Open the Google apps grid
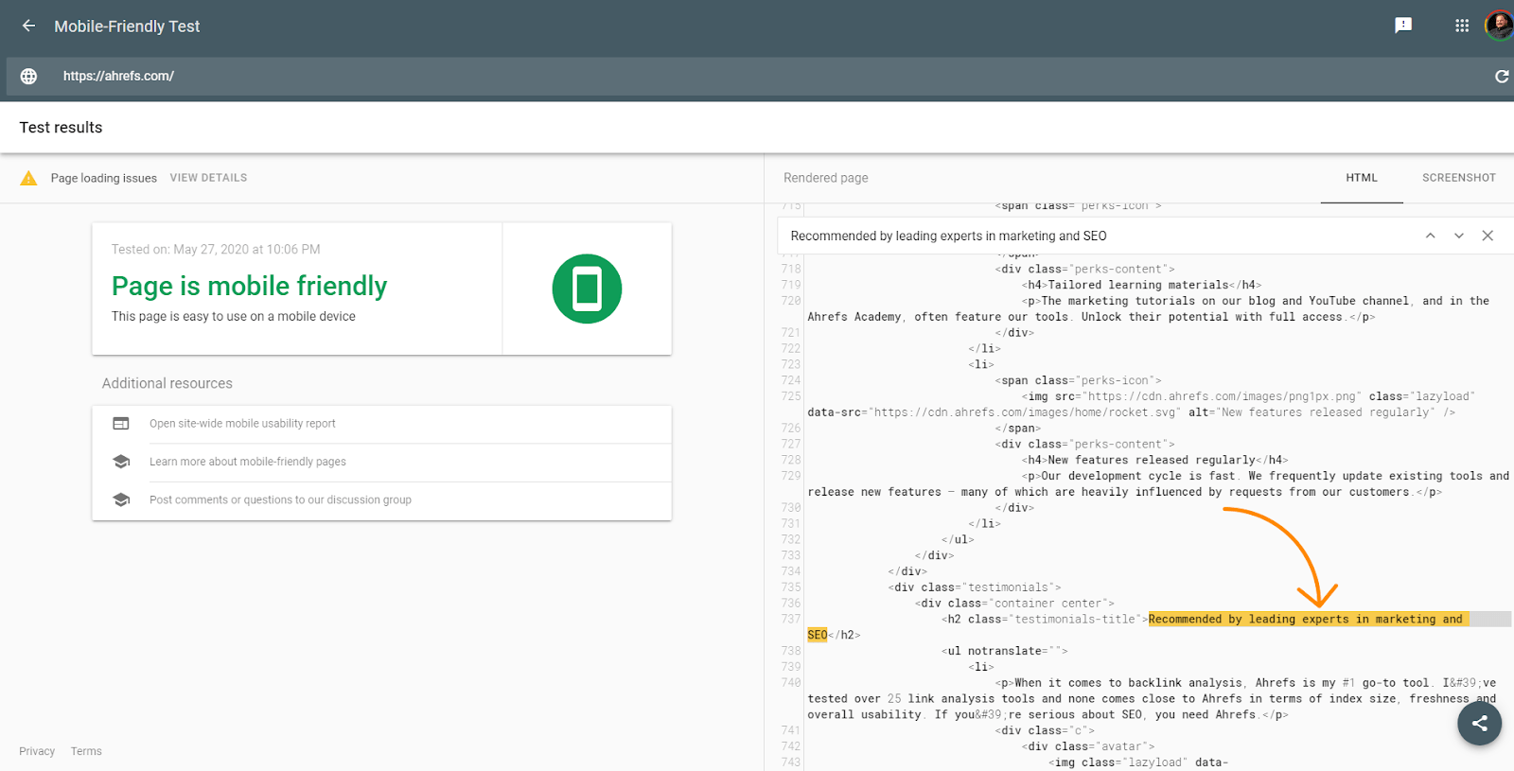The image size is (1514, 771). [x=1462, y=26]
